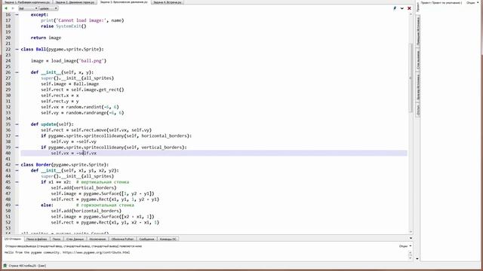Open the editor options chevron menu
Image resolution: width=483 pixels, height=271 pixels.
pyautogui.click(x=402, y=8)
